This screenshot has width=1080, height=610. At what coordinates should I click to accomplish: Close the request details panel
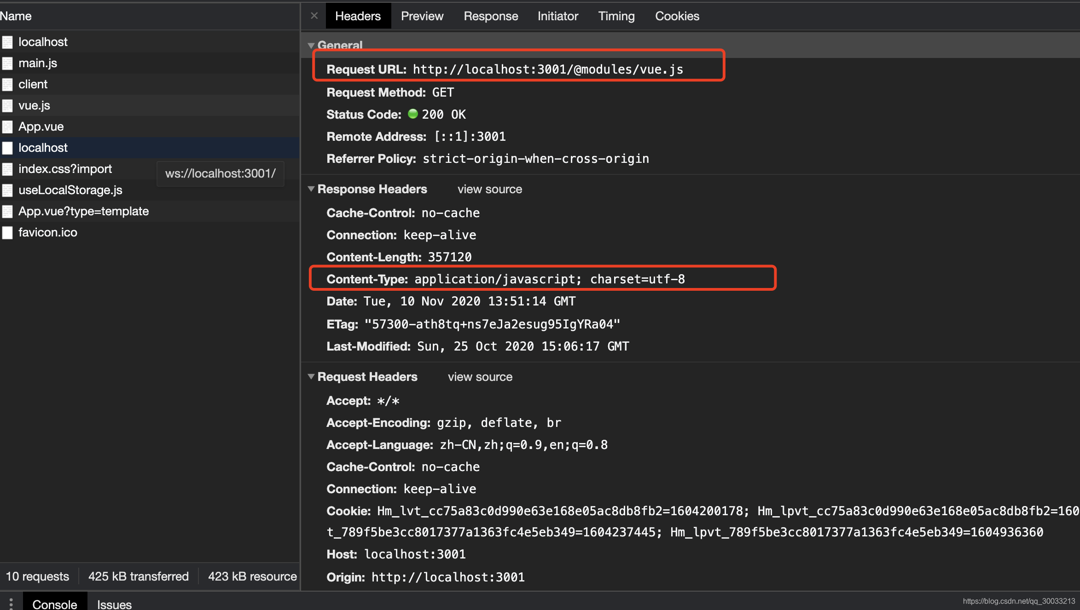[x=314, y=16]
